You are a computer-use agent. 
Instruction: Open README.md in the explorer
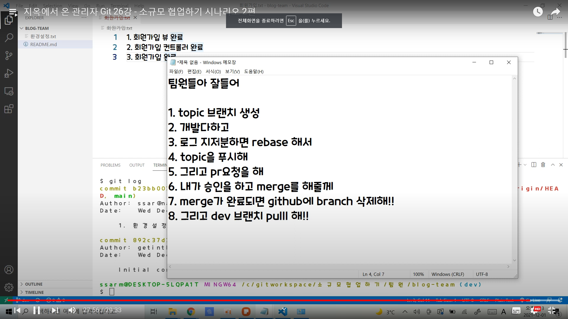tap(43, 44)
